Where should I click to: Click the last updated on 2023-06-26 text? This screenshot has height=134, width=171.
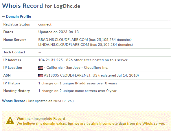50,101
